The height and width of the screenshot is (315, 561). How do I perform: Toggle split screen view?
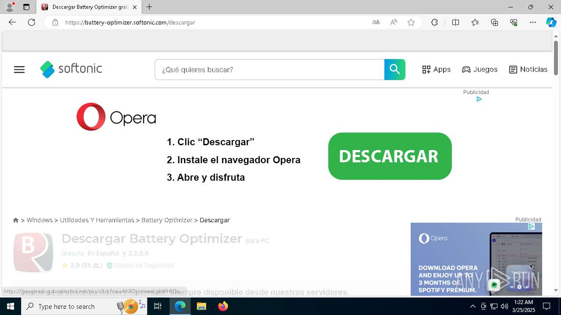click(x=455, y=22)
